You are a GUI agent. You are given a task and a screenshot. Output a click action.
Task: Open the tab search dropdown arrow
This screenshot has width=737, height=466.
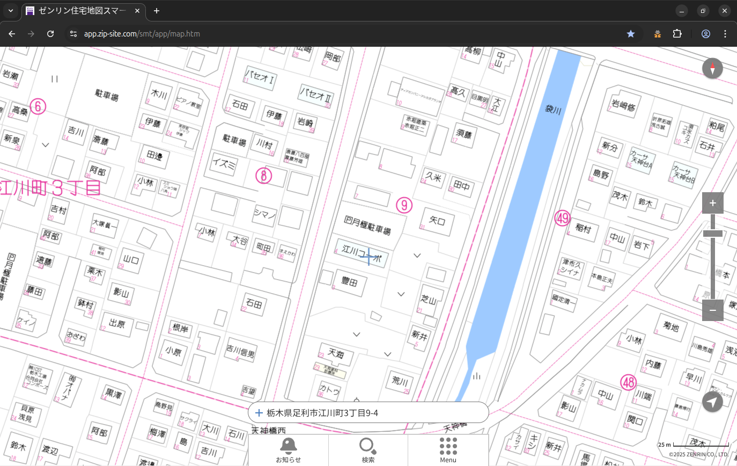coord(10,11)
